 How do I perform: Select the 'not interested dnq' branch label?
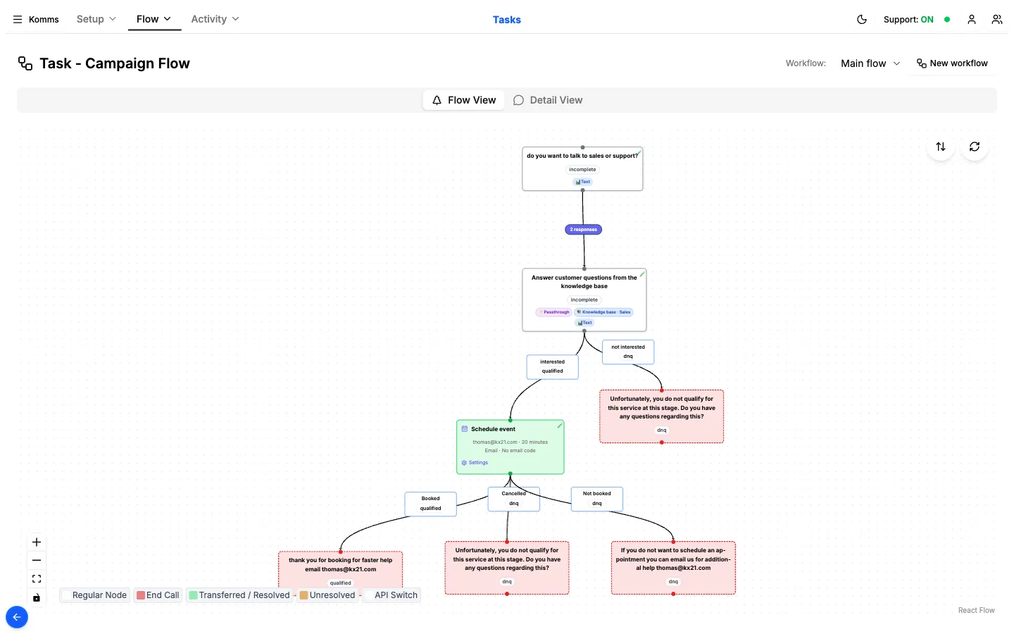pyautogui.click(x=628, y=352)
